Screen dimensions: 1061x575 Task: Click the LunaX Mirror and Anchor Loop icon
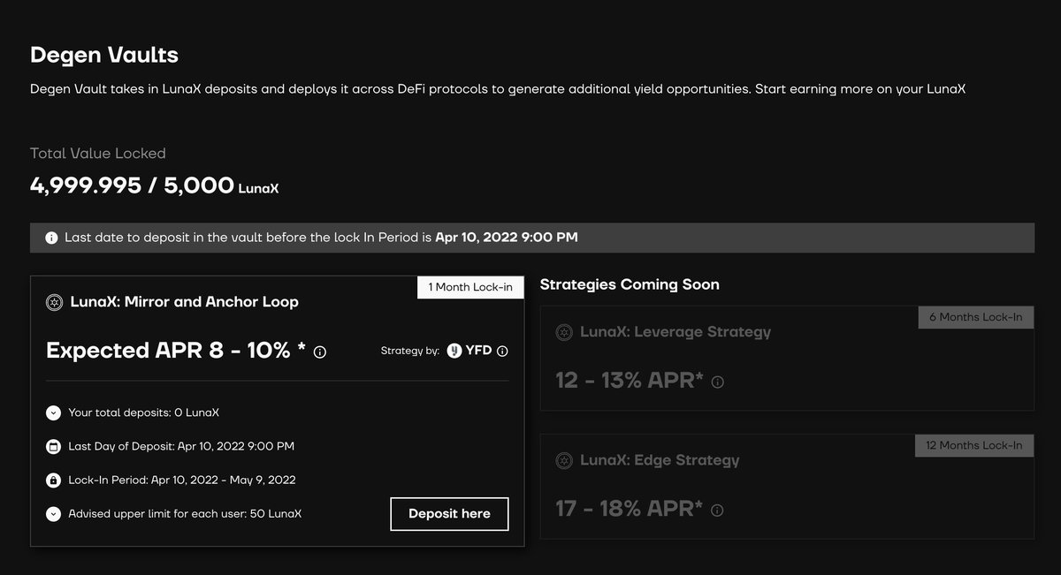53,302
